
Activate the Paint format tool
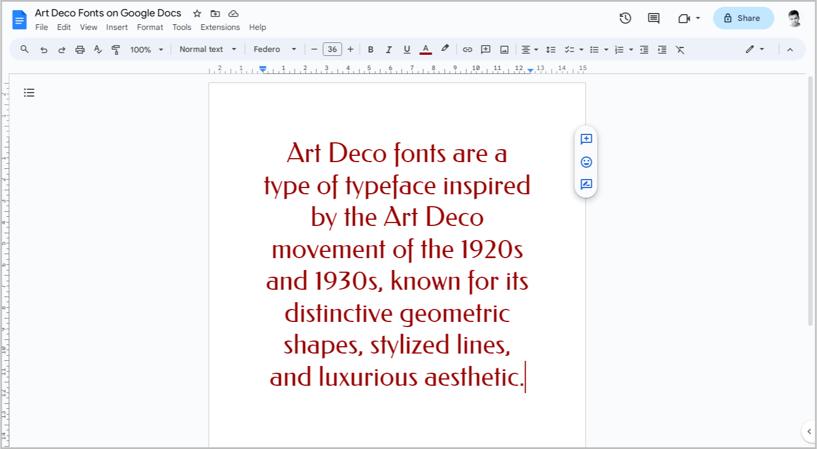pyautogui.click(x=115, y=49)
